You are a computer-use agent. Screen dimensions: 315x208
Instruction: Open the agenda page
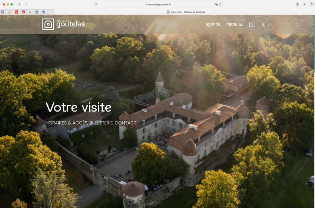(x=213, y=24)
